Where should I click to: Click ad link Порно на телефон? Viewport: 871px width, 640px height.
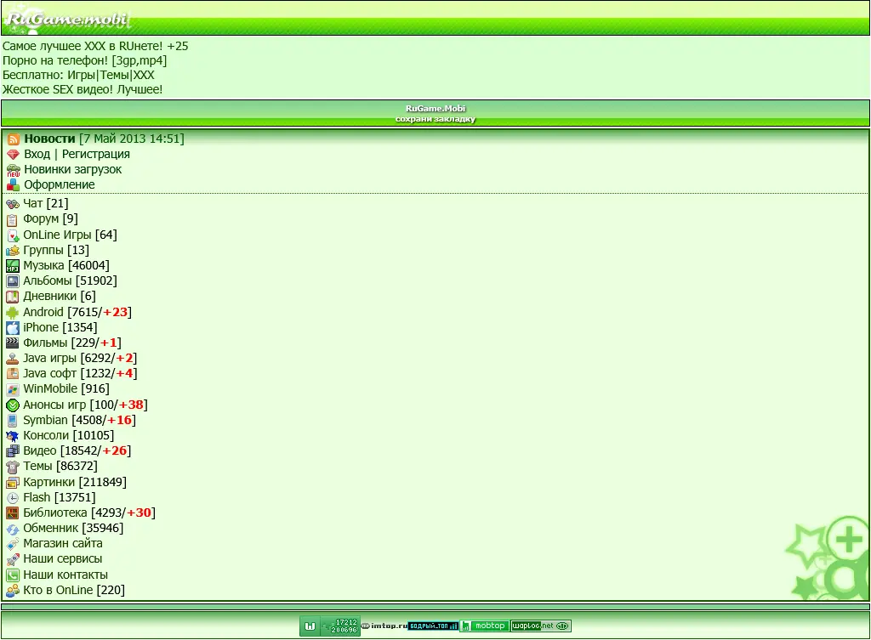[84, 60]
